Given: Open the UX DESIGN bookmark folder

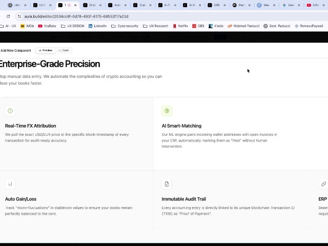Looking at the screenshot, I should (x=72, y=26).
